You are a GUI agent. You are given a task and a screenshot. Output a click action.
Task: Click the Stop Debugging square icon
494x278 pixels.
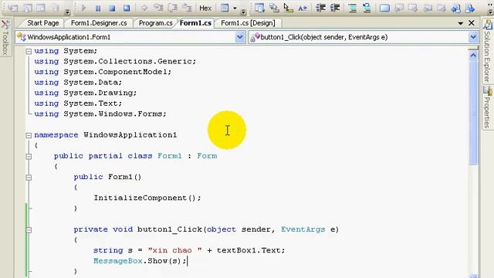(x=112, y=8)
